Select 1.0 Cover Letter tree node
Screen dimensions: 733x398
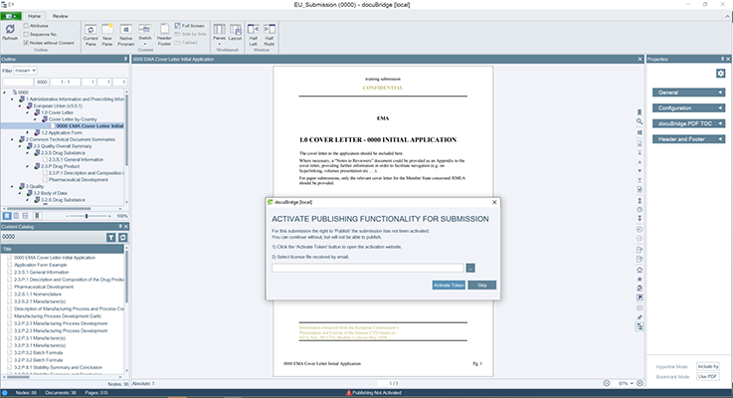pos(57,112)
